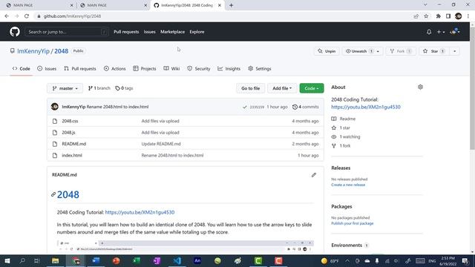Open Chrome three-dot menu
Viewport: 475px width, 267px height.
point(468,16)
